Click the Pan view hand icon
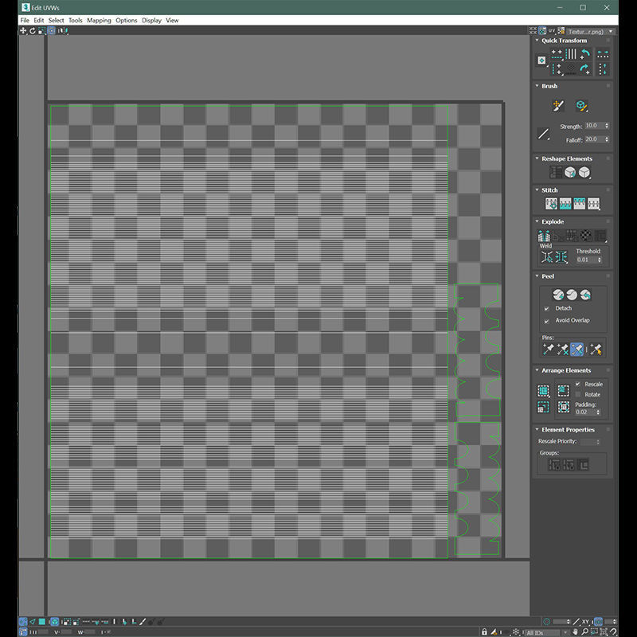Image resolution: width=637 pixels, height=637 pixels. coord(575,631)
